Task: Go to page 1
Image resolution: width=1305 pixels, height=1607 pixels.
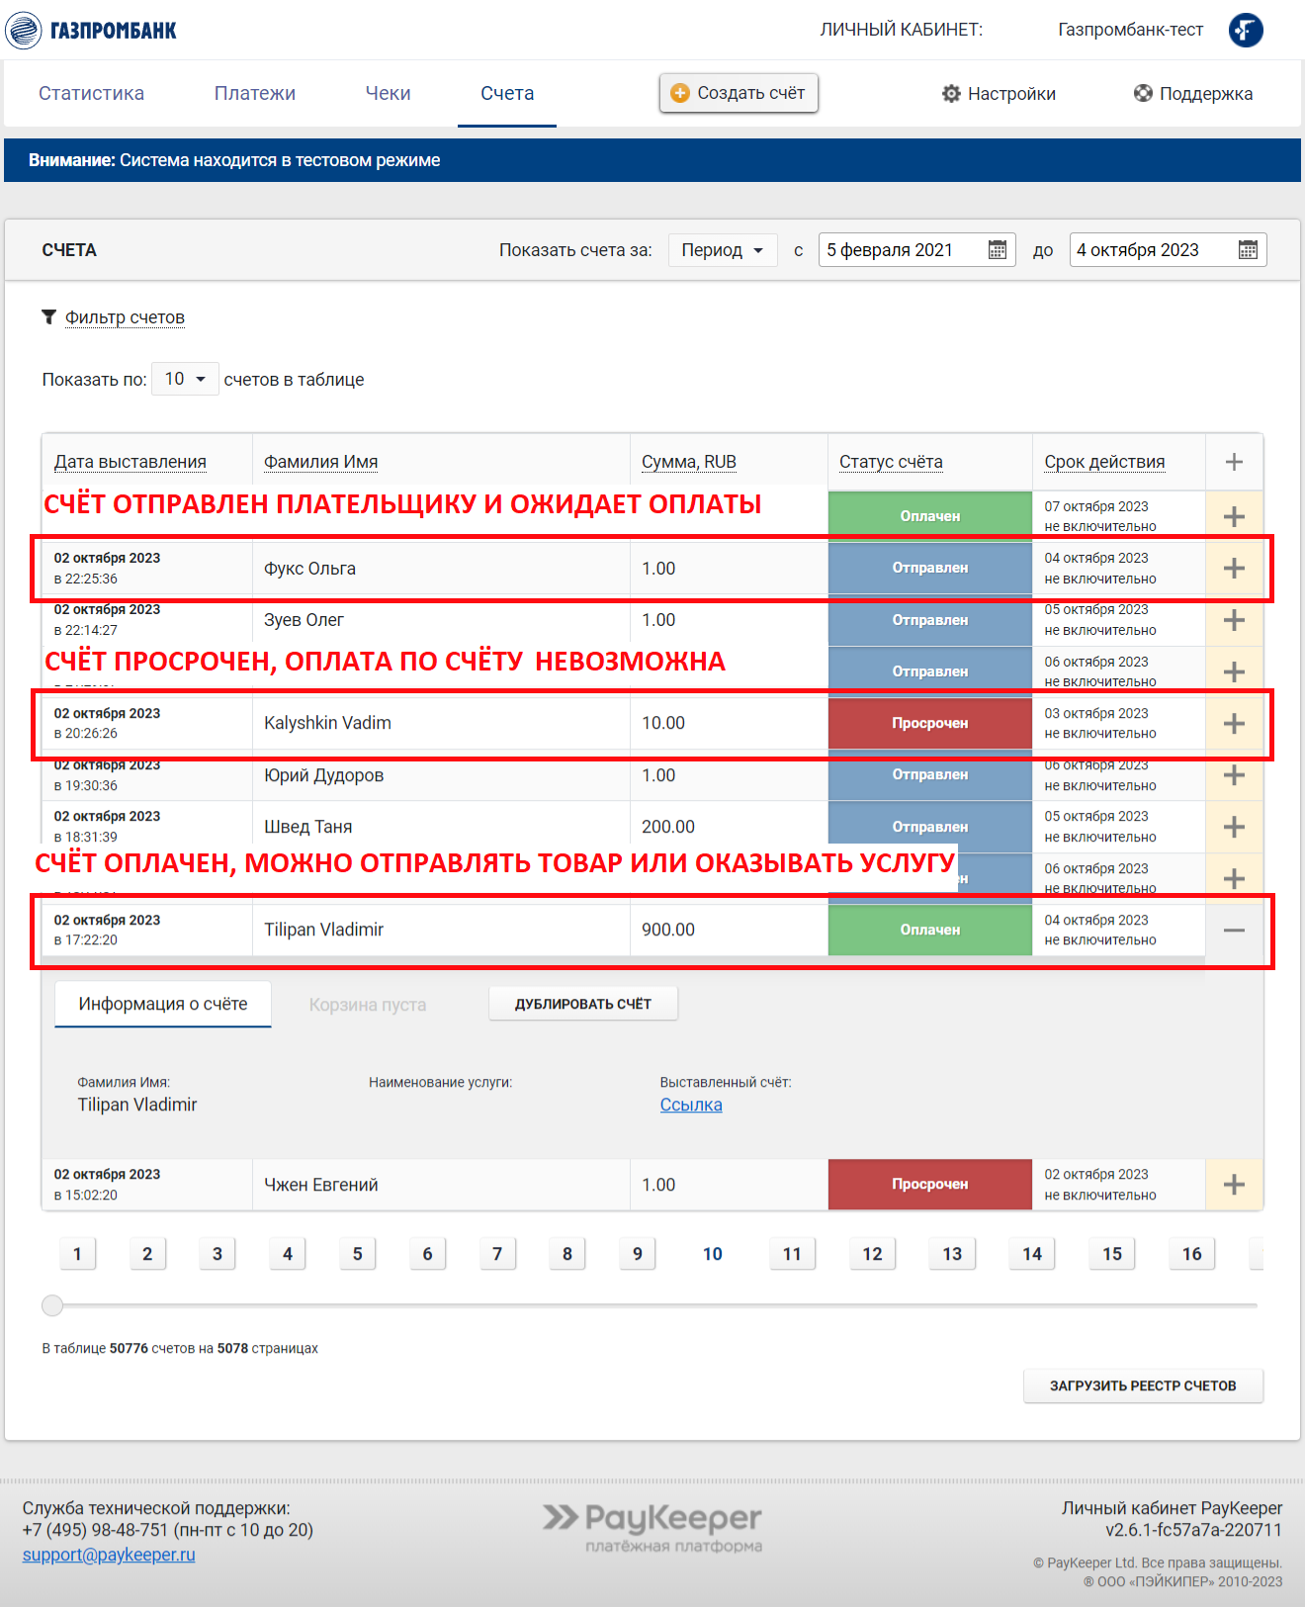Action: click(x=77, y=1254)
